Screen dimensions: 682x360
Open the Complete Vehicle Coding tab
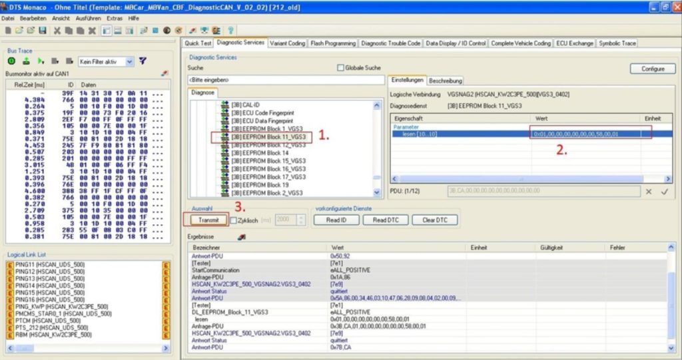pyautogui.click(x=521, y=43)
